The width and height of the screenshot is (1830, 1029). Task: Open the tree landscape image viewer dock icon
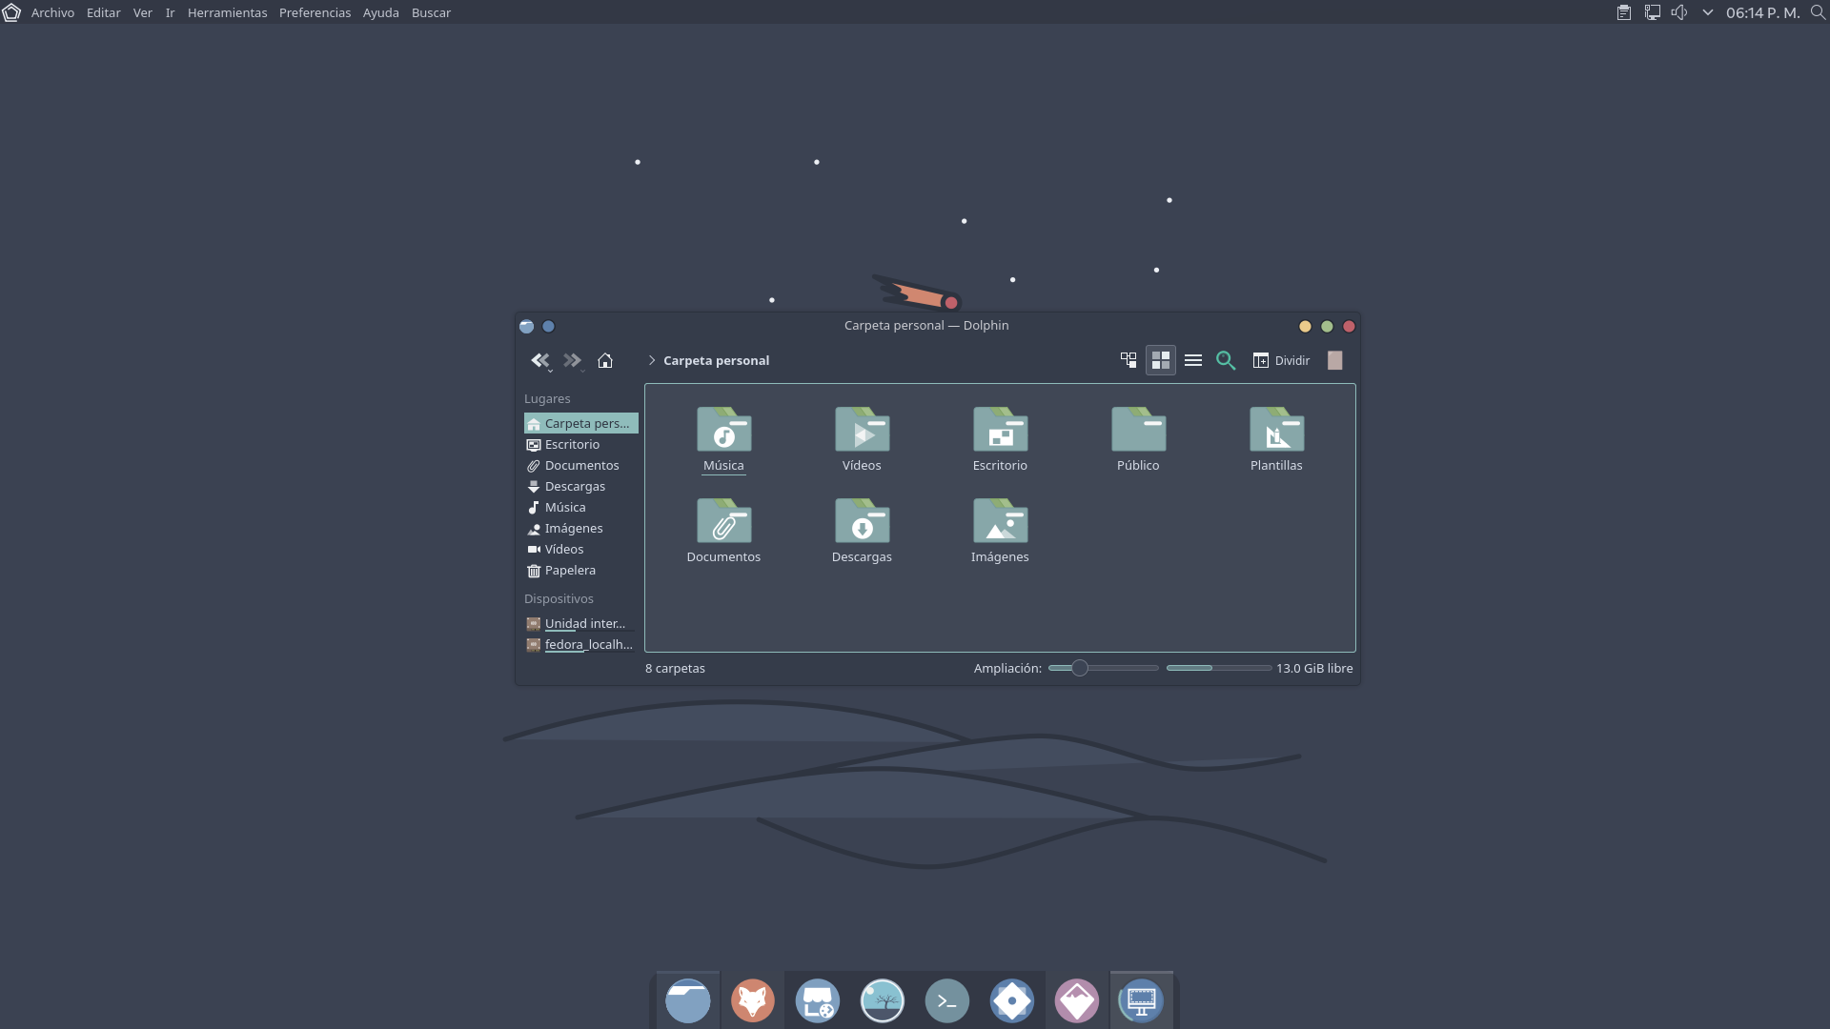883,1000
